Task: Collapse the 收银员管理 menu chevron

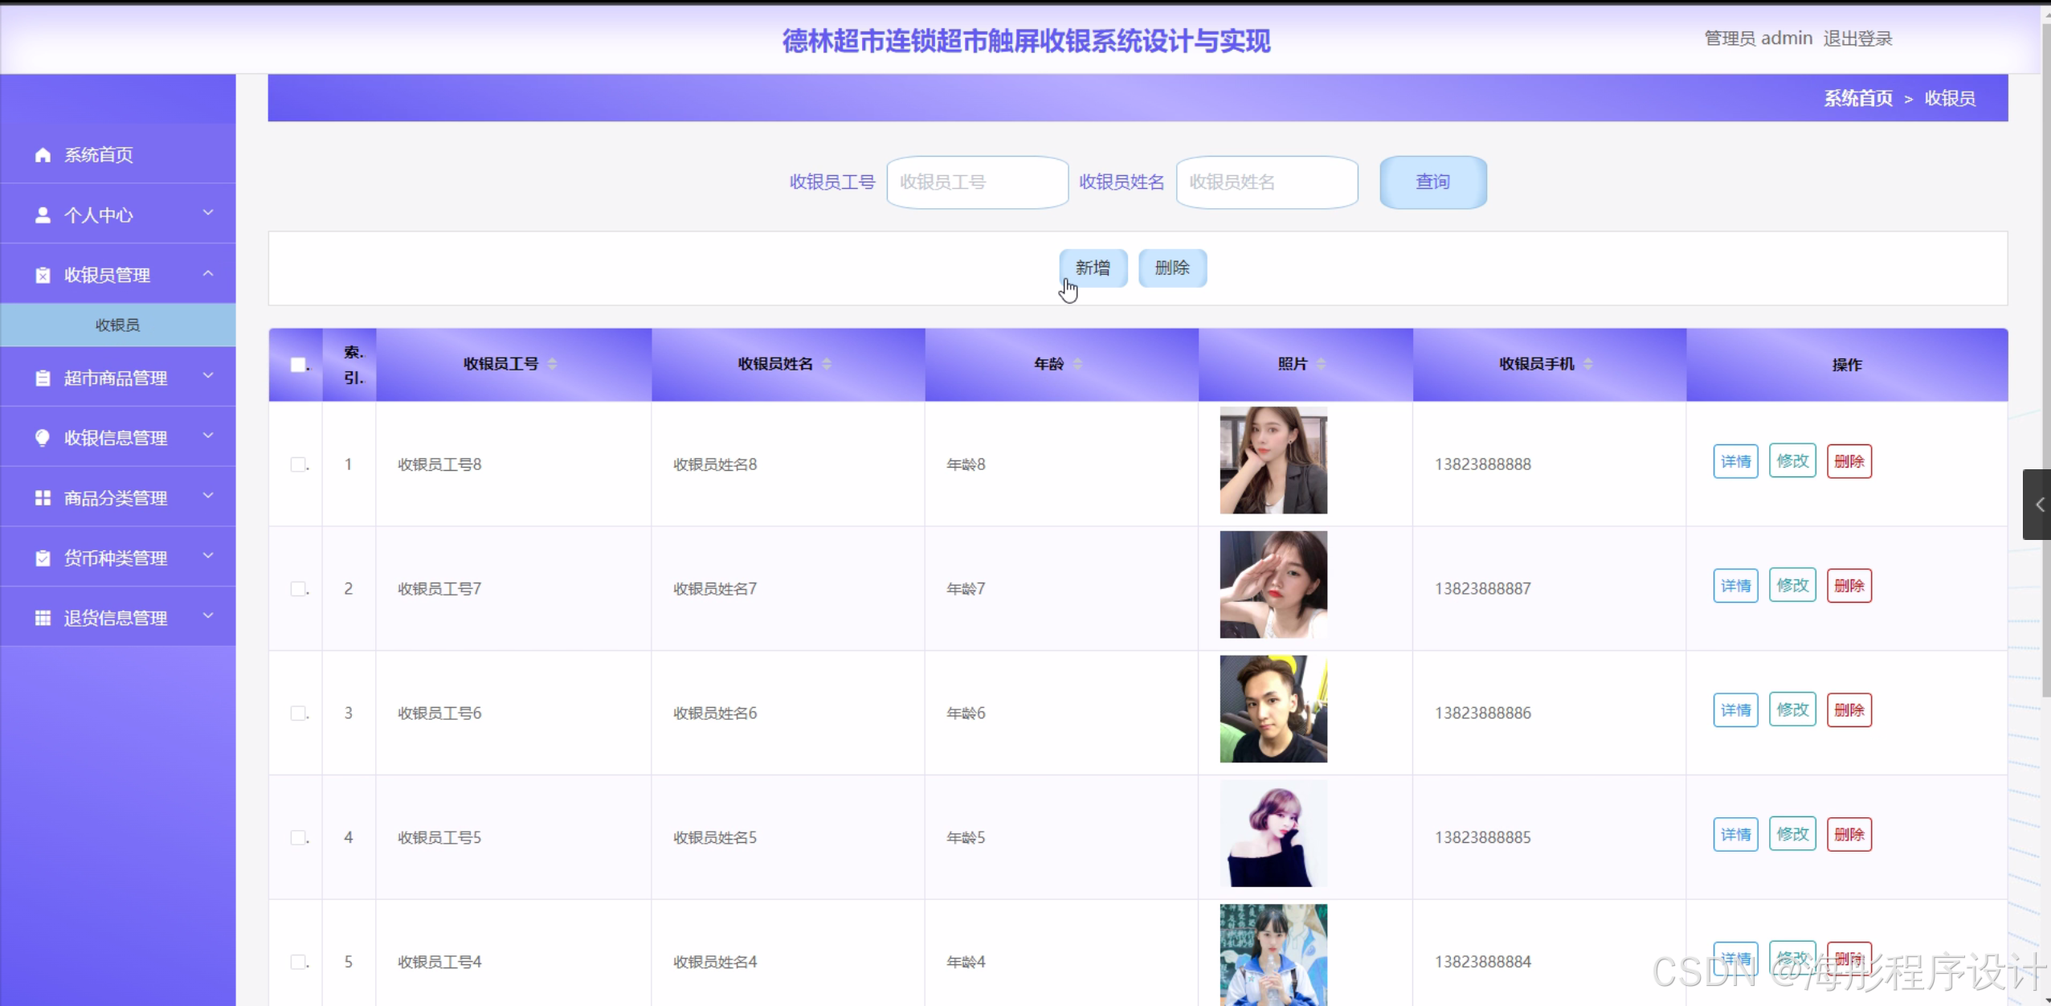Action: (208, 274)
